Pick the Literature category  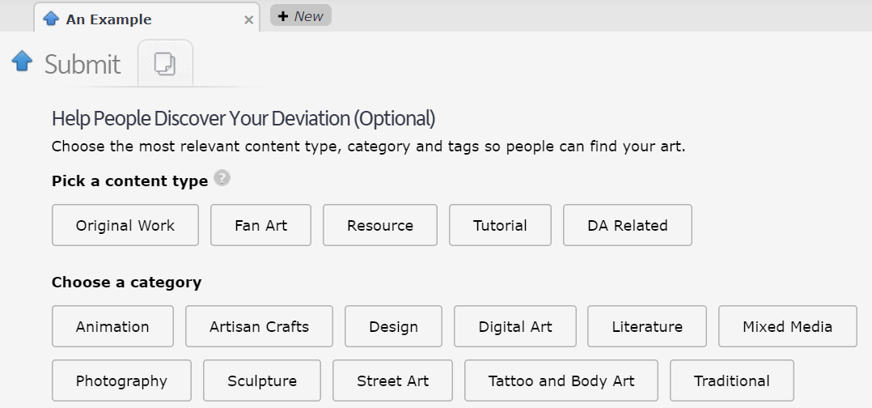pos(647,326)
